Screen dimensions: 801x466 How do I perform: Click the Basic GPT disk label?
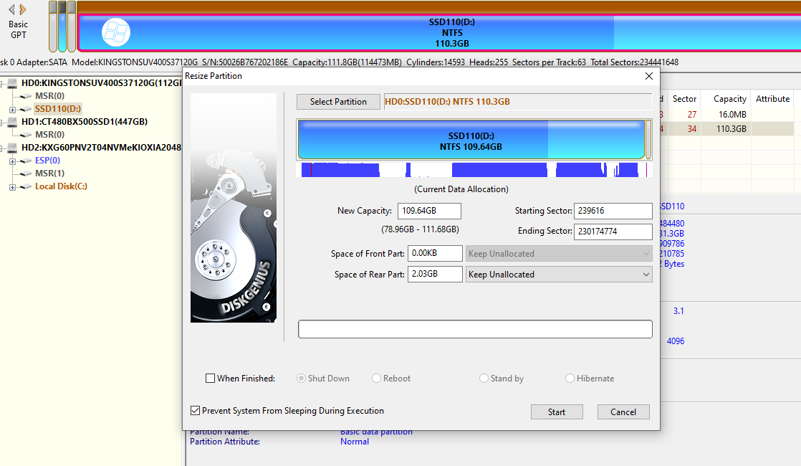coord(19,29)
